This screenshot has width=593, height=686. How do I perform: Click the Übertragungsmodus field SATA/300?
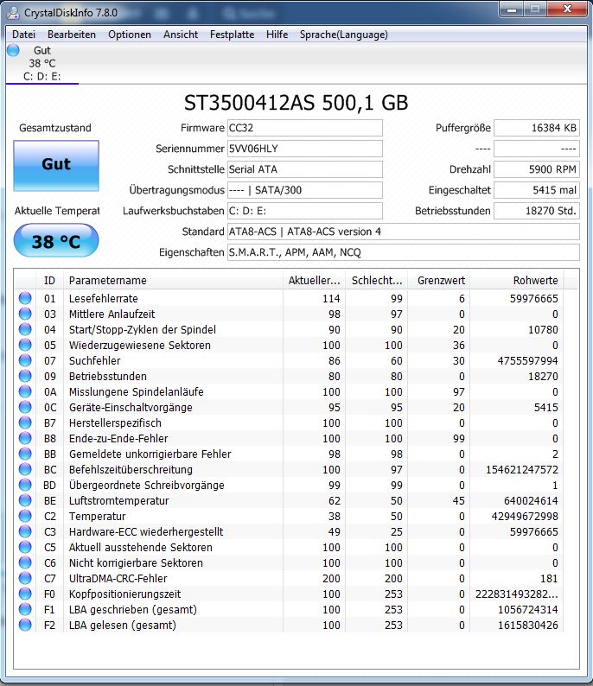(305, 190)
